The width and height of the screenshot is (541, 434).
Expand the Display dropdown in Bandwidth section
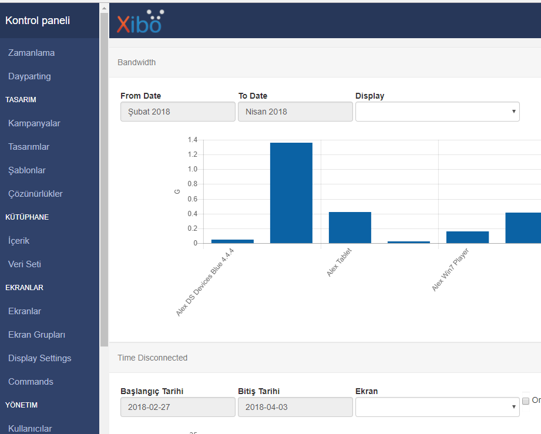tap(437, 111)
